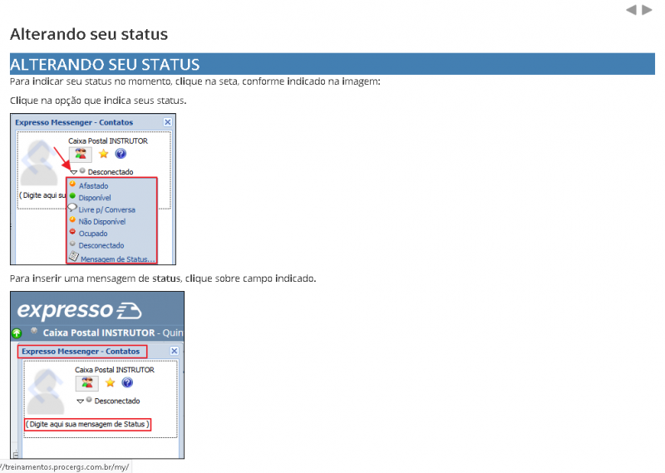This screenshot has width=665, height=473.
Task: Click the green Disponível status icon
Action: tap(72, 196)
